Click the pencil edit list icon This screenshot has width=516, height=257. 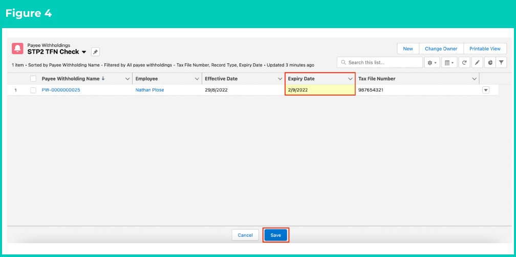point(477,62)
